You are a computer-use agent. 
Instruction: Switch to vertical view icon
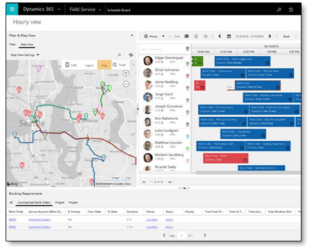pos(196,36)
